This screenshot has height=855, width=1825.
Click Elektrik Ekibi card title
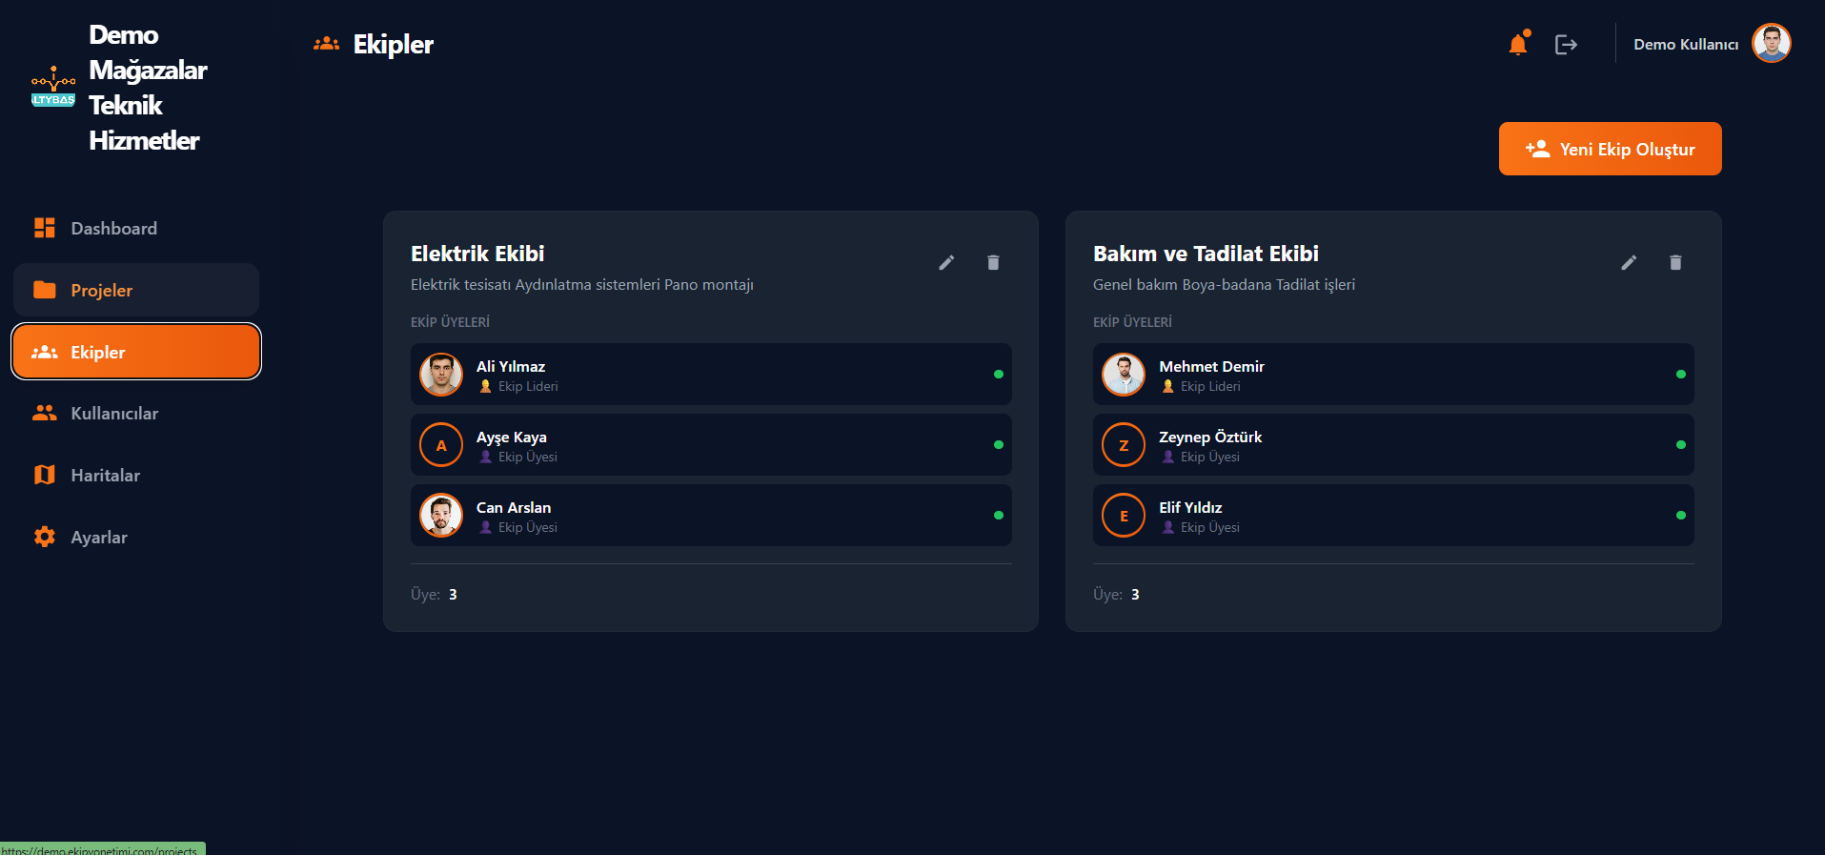tap(477, 254)
